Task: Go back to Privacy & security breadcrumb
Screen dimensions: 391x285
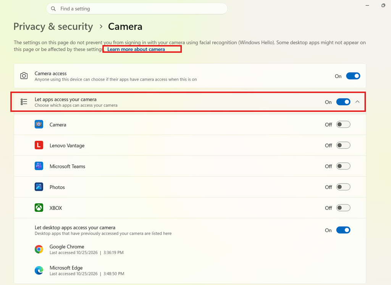Action: pos(53,27)
